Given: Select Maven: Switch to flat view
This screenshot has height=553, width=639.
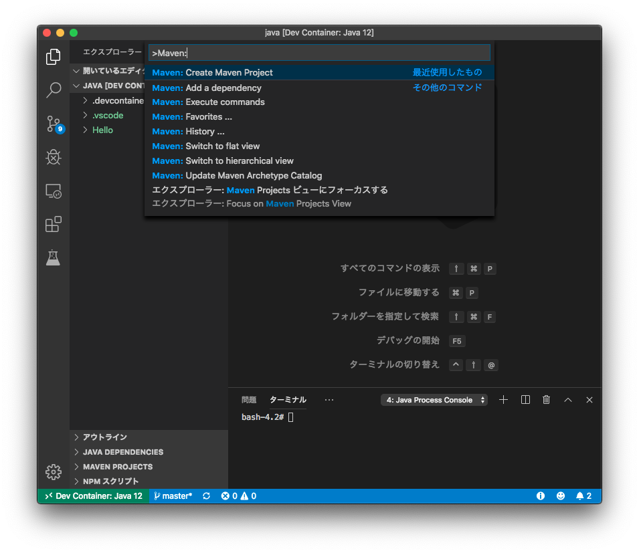Looking at the screenshot, I should pos(320,146).
